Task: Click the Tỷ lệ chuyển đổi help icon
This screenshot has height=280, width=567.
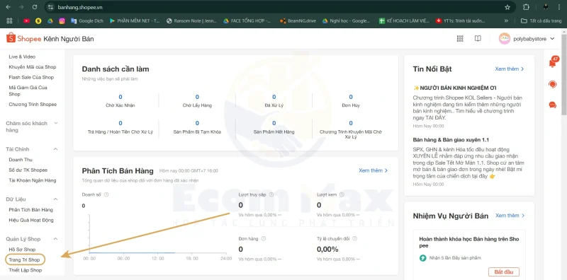Action: pyautogui.click(x=355, y=238)
